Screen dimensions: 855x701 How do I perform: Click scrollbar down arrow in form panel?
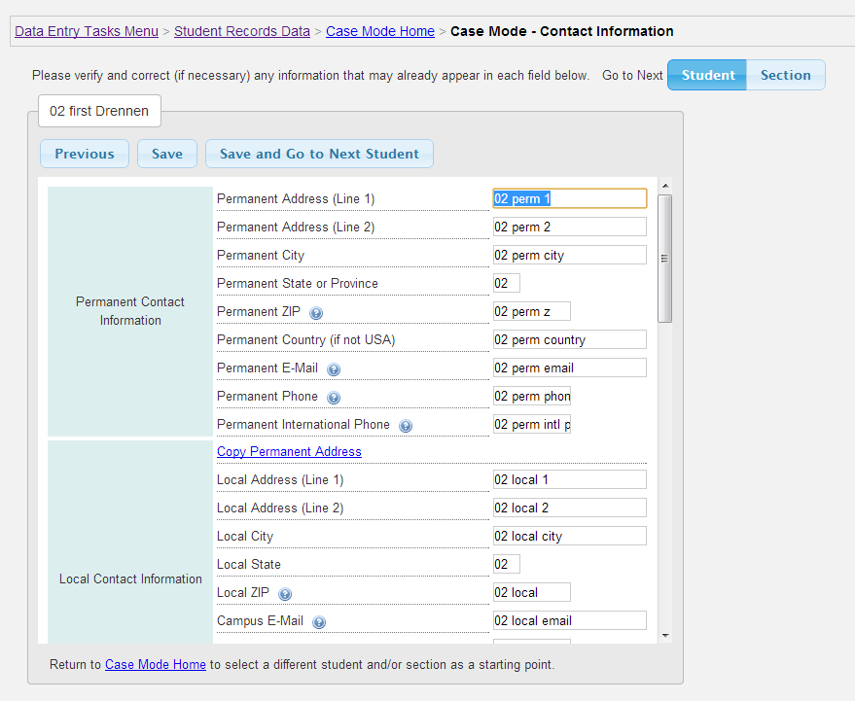[x=665, y=635]
